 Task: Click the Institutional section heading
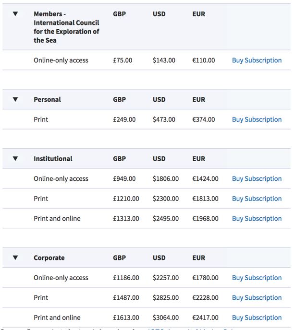tap(53, 159)
